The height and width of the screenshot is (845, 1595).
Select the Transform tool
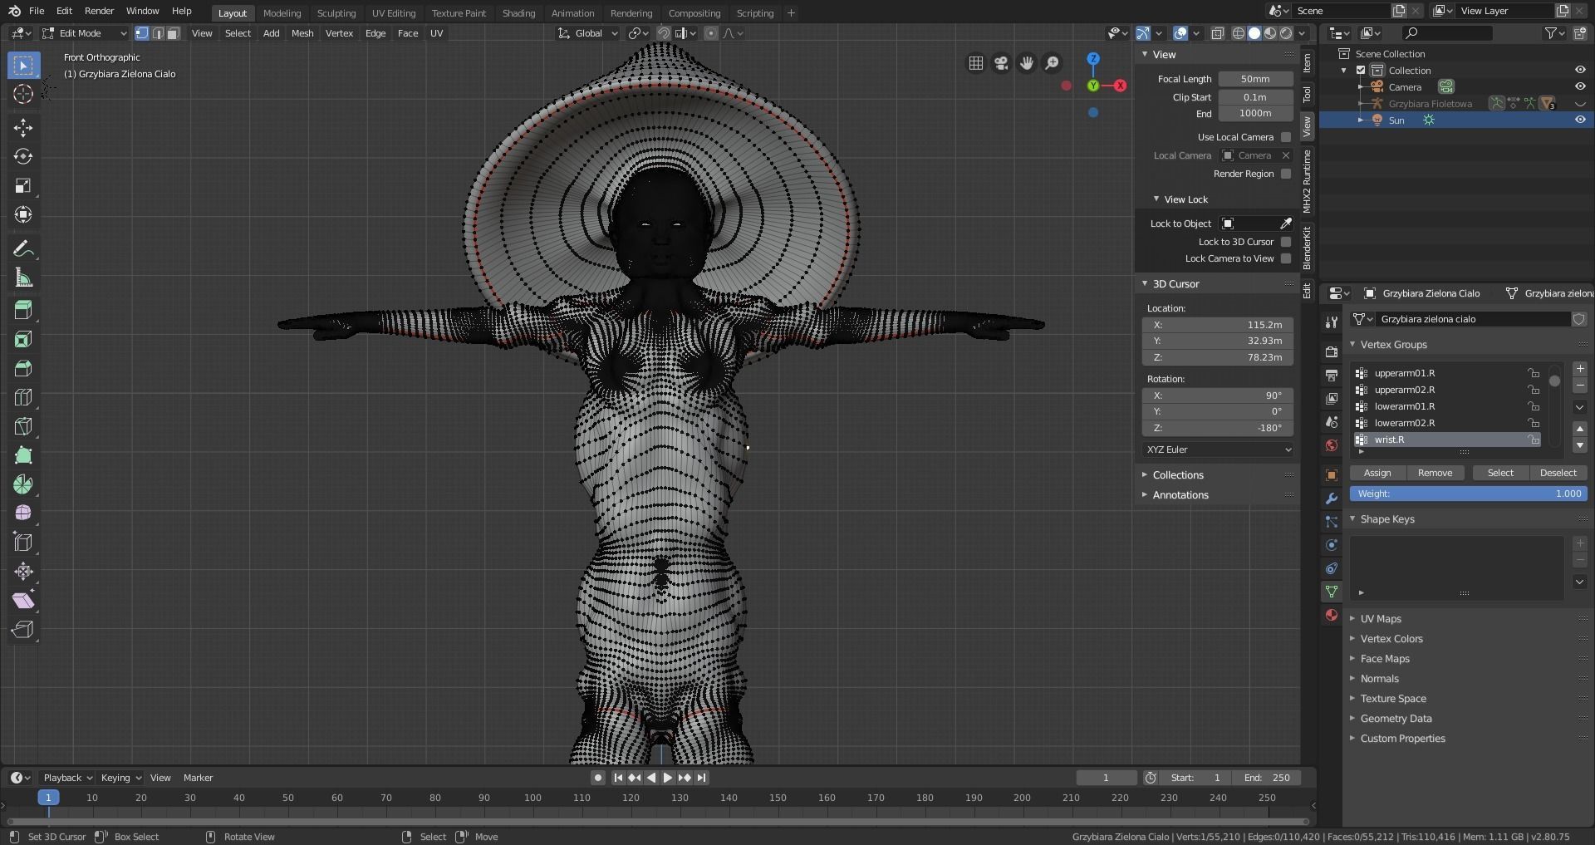(23, 214)
